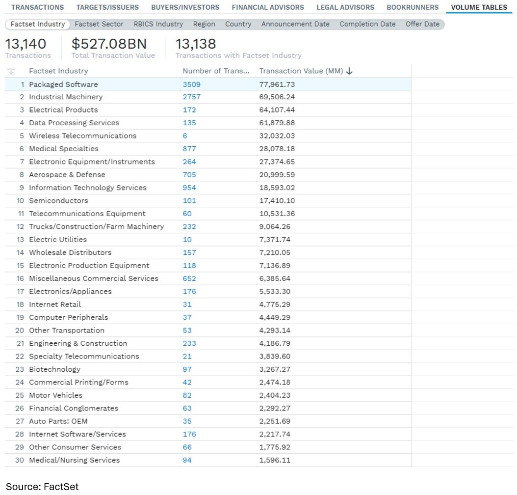The width and height of the screenshot is (517, 495).
Task: Pick the Offer Date grouping option
Action: (x=422, y=24)
